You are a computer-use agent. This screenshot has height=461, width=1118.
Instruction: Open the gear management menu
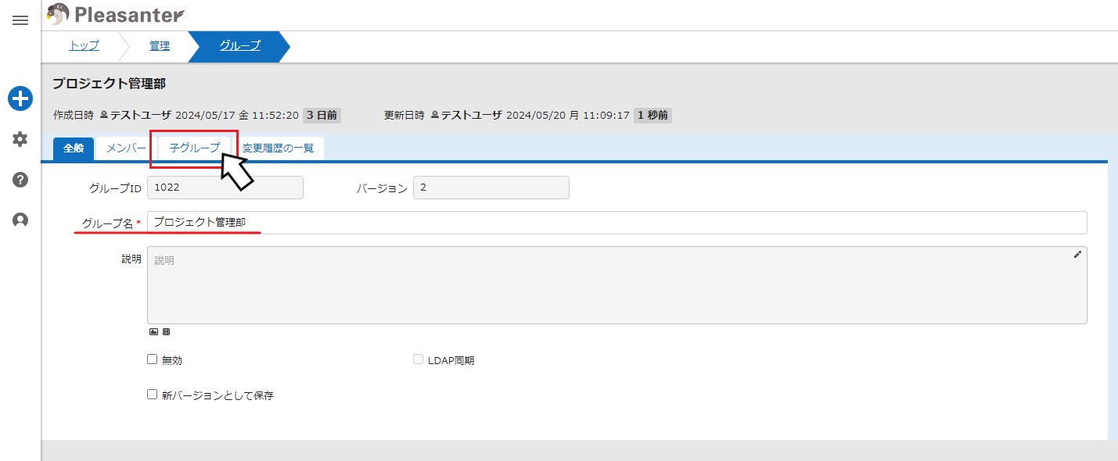20,139
